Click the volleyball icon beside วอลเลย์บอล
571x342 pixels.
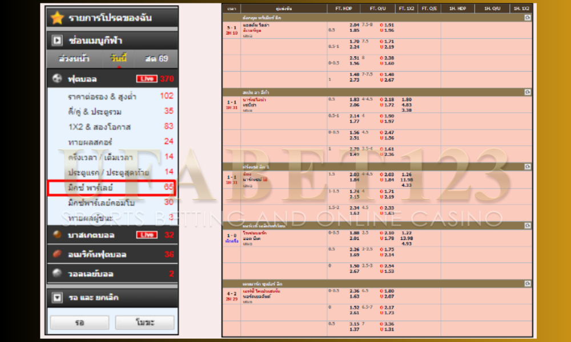tap(57, 273)
